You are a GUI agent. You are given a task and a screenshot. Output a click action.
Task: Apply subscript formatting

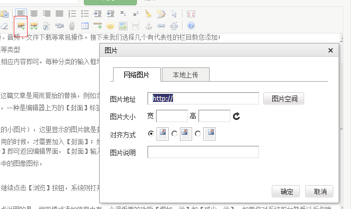[x=123, y=14]
